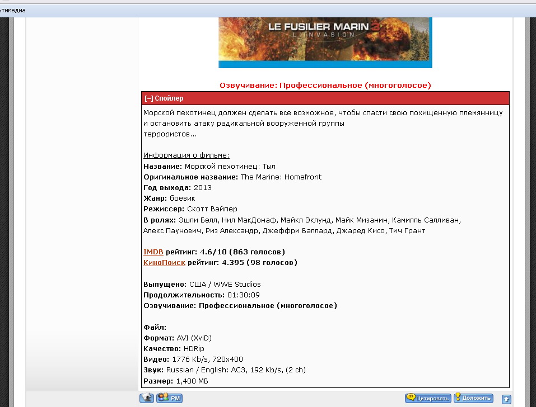
Task: Click the studio text "США / WWE Studios"
Action: (x=225, y=284)
